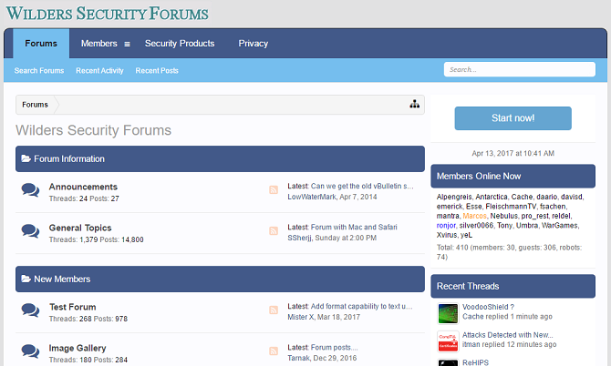Go to Search Forums
This screenshot has width=611, height=366.
[x=39, y=70]
